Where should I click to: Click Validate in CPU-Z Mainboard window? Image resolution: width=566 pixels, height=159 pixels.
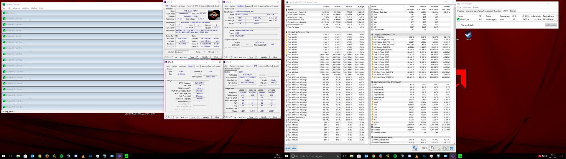coord(264,57)
